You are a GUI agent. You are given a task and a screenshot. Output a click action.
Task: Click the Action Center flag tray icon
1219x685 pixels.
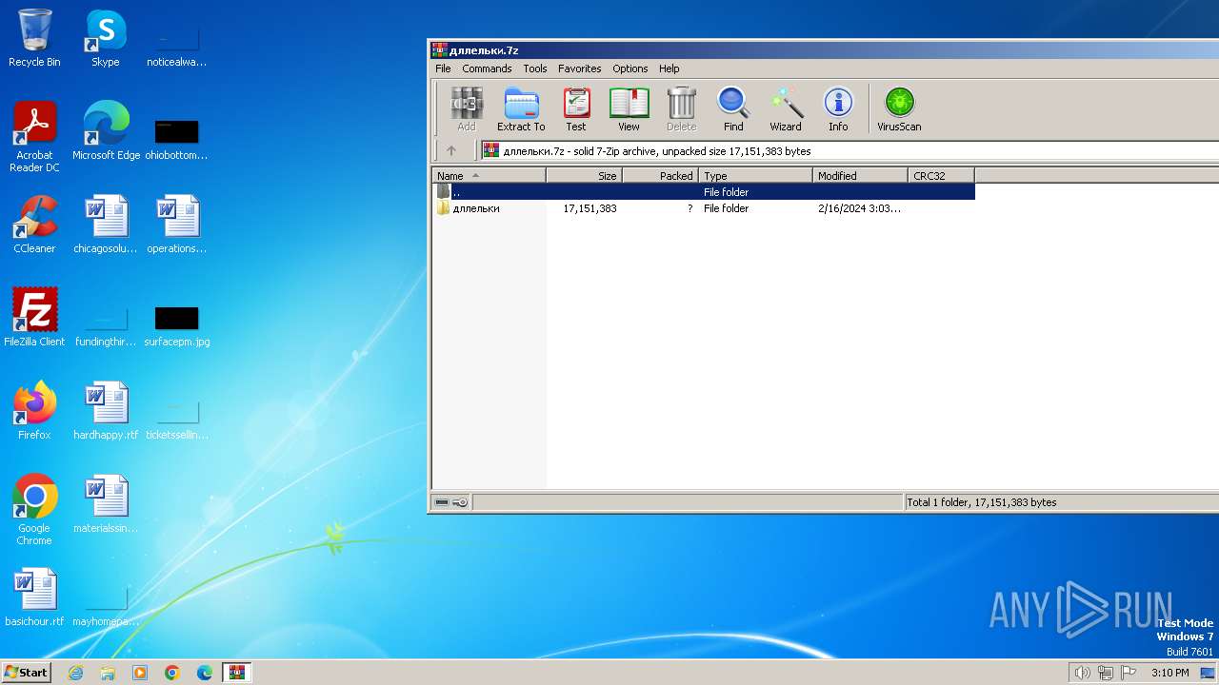point(1129,673)
